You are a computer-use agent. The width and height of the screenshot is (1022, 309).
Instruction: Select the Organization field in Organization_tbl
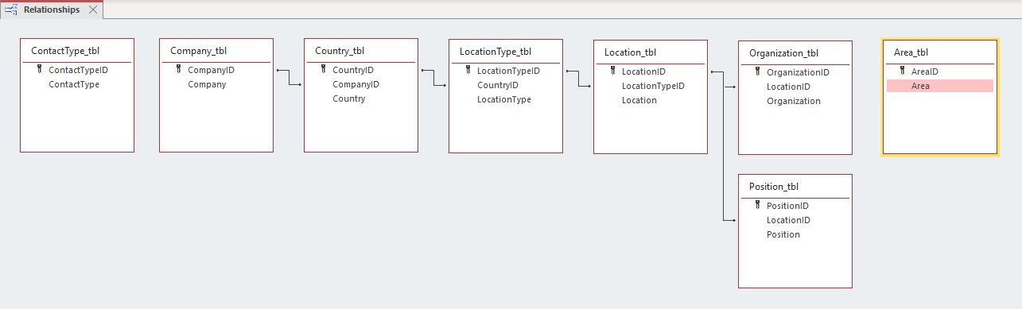click(794, 101)
